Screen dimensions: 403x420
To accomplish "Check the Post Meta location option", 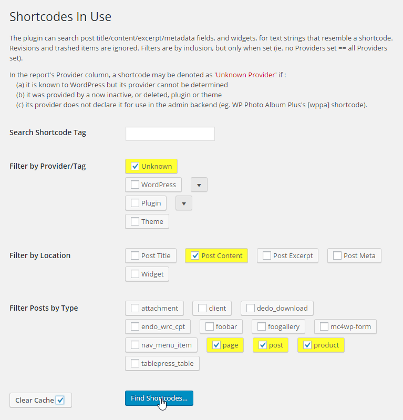I will [x=337, y=256].
